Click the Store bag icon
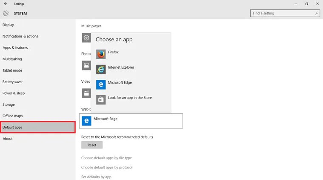This screenshot has width=323, height=180. pyautogui.click(x=101, y=100)
